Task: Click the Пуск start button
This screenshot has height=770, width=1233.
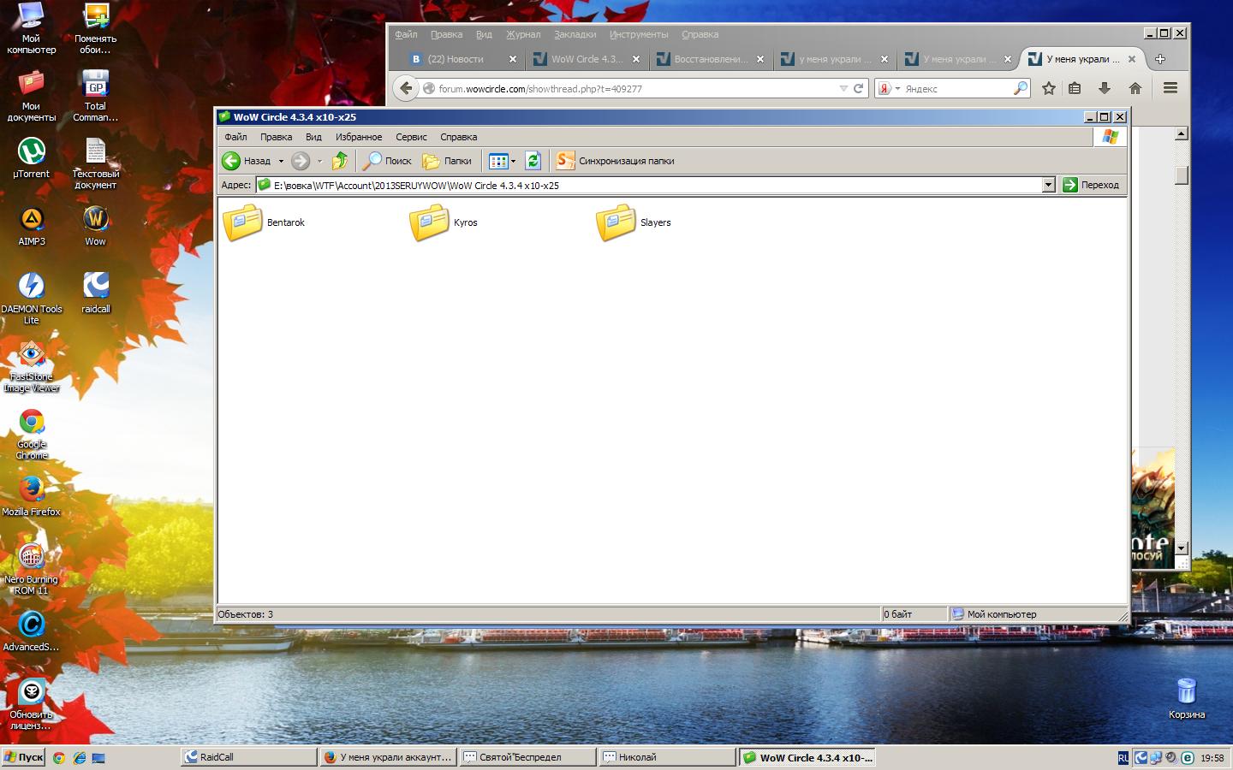Action: (24, 757)
